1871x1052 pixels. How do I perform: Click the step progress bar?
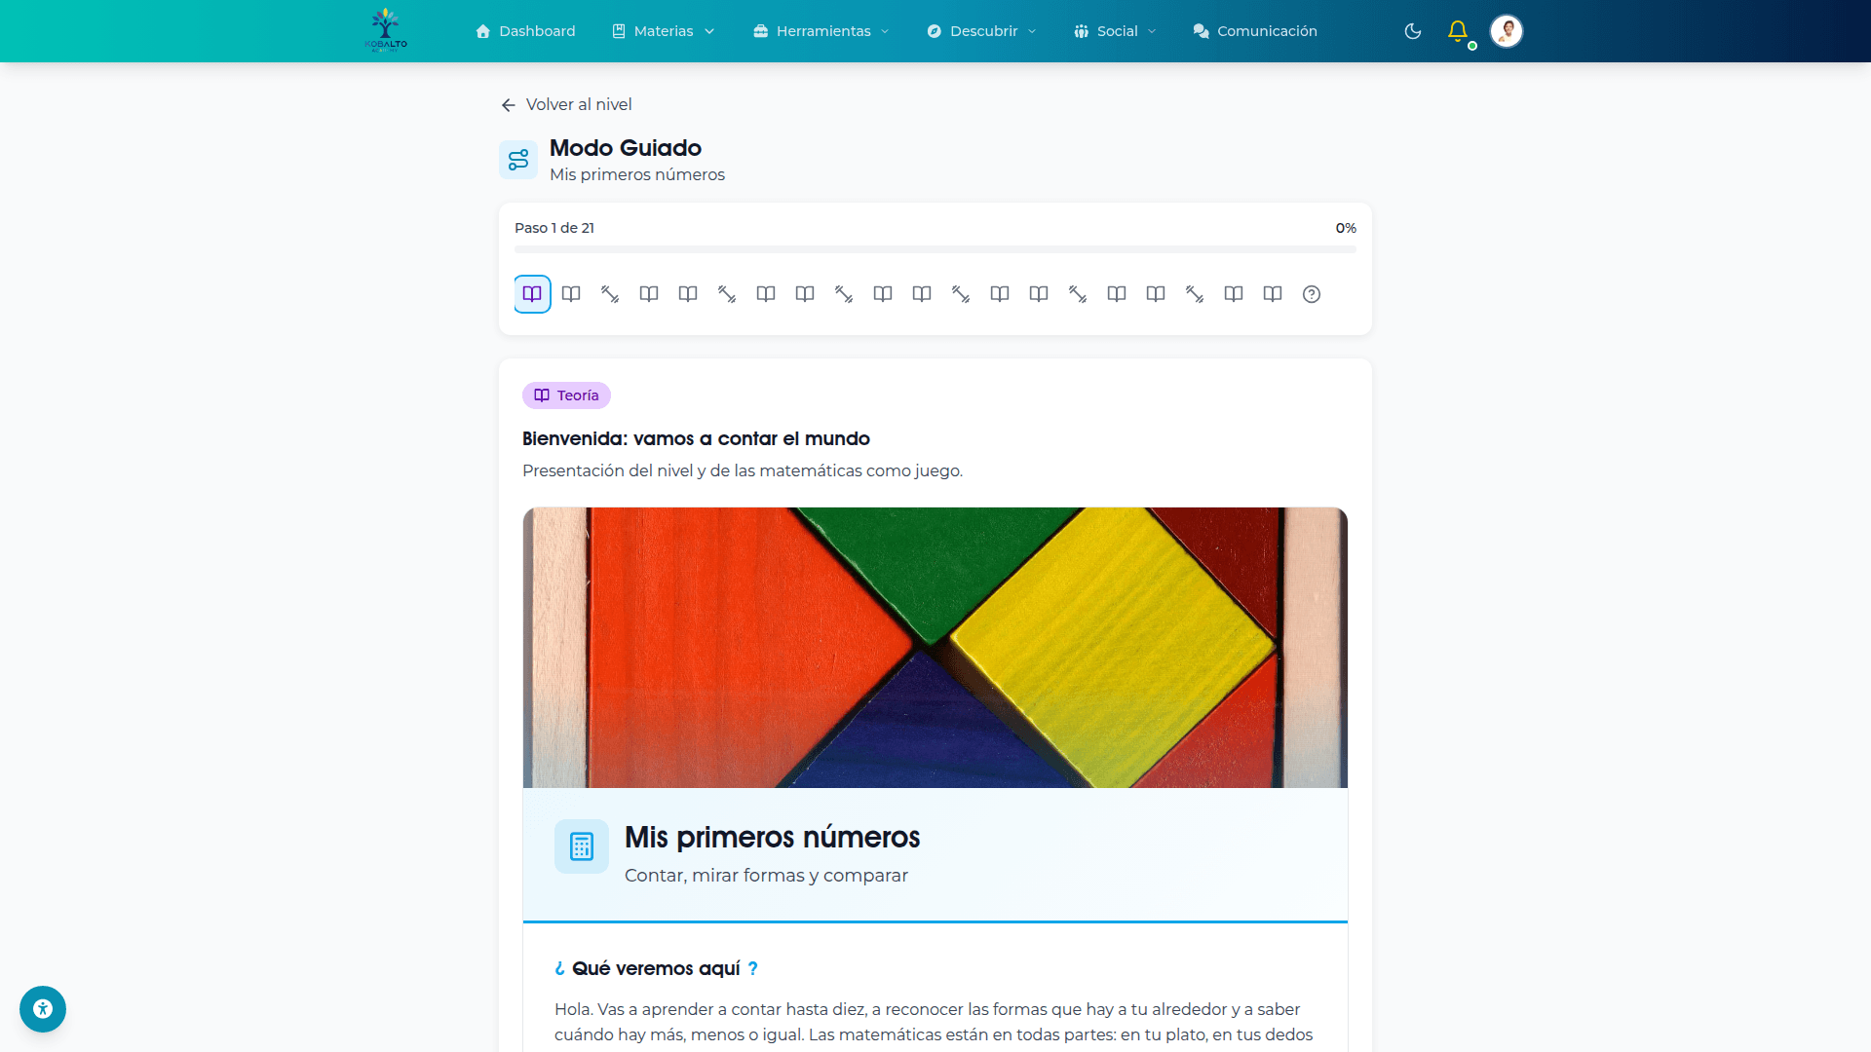point(935,249)
